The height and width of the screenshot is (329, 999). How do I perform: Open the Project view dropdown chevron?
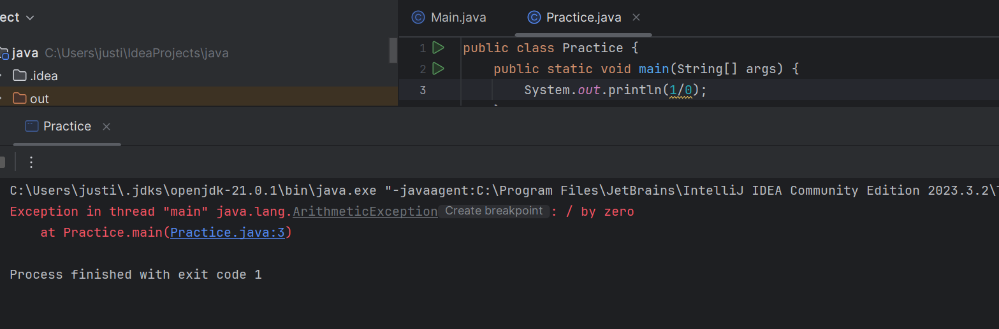(30, 17)
